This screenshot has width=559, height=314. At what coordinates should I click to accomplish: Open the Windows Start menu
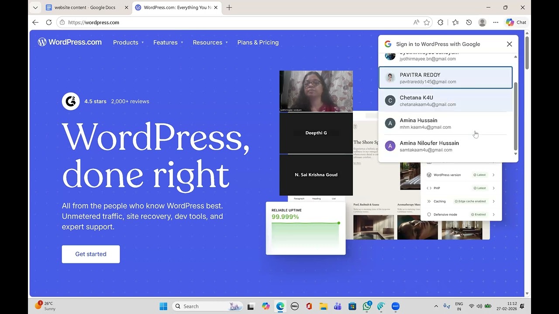(163, 306)
